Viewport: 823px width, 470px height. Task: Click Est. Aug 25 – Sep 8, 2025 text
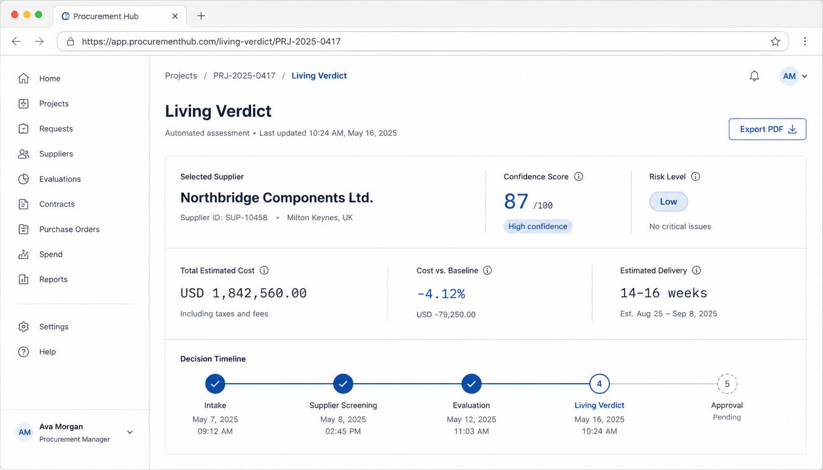coord(668,313)
